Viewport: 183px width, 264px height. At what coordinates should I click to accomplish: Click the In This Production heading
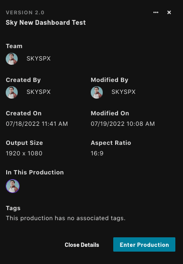pos(35,173)
